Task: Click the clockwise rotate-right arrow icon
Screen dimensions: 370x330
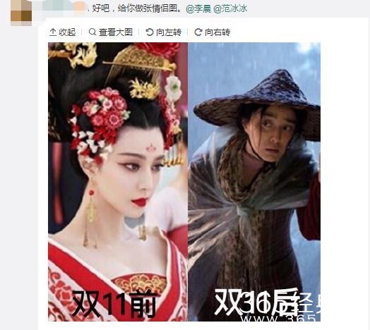Action: coord(198,32)
